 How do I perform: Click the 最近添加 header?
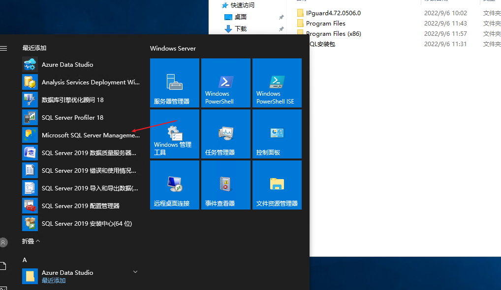34,48
